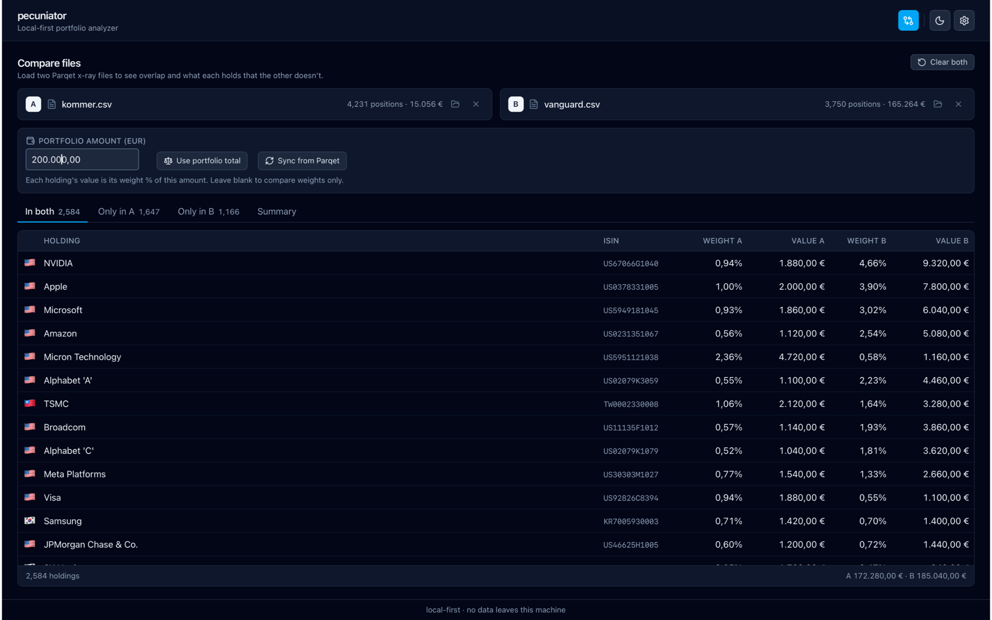This screenshot has height=620, width=992.
Task: Click the pecuniator app title
Action: [42, 16]
